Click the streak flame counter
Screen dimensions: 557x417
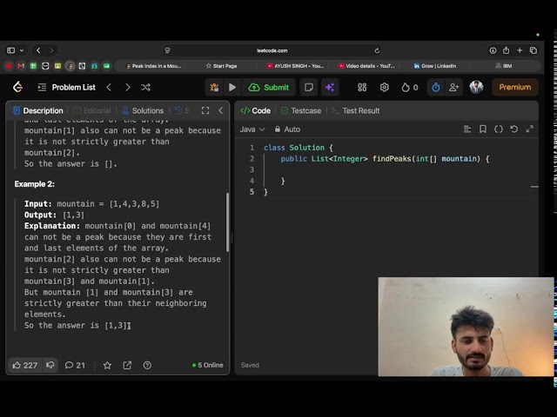pyautogui.click(x=410, y=87)
